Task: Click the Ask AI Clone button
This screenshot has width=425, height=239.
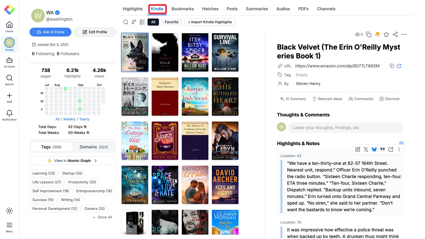Action: tap(50, 32)
